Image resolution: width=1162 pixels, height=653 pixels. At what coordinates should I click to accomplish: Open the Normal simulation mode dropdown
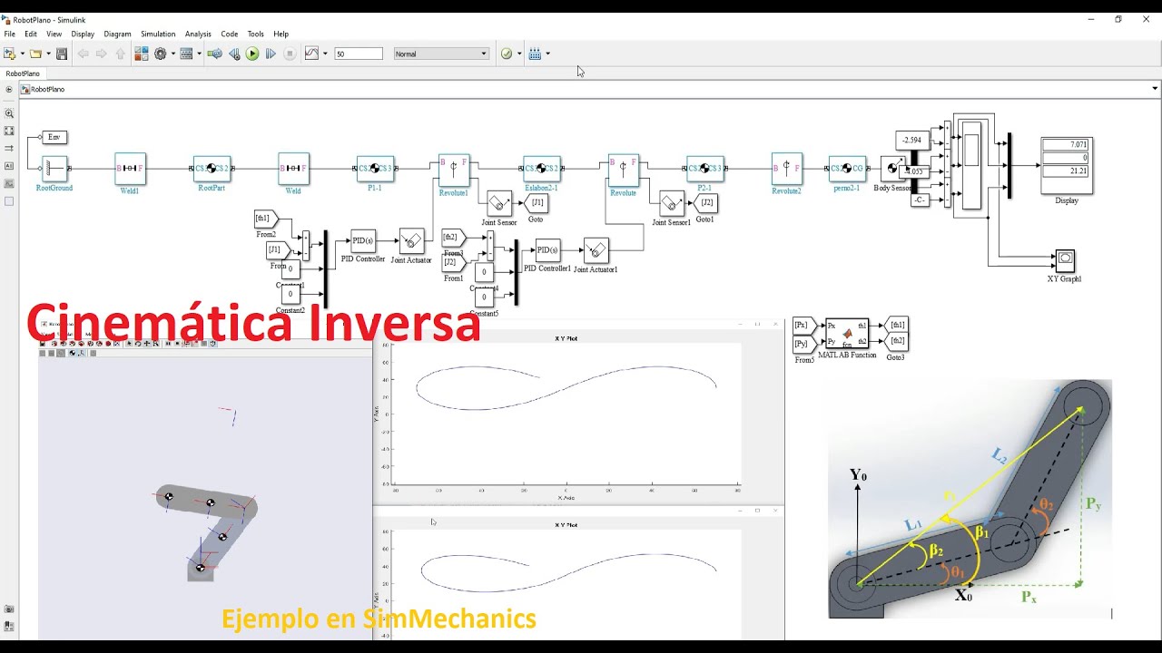coord(441,54)
